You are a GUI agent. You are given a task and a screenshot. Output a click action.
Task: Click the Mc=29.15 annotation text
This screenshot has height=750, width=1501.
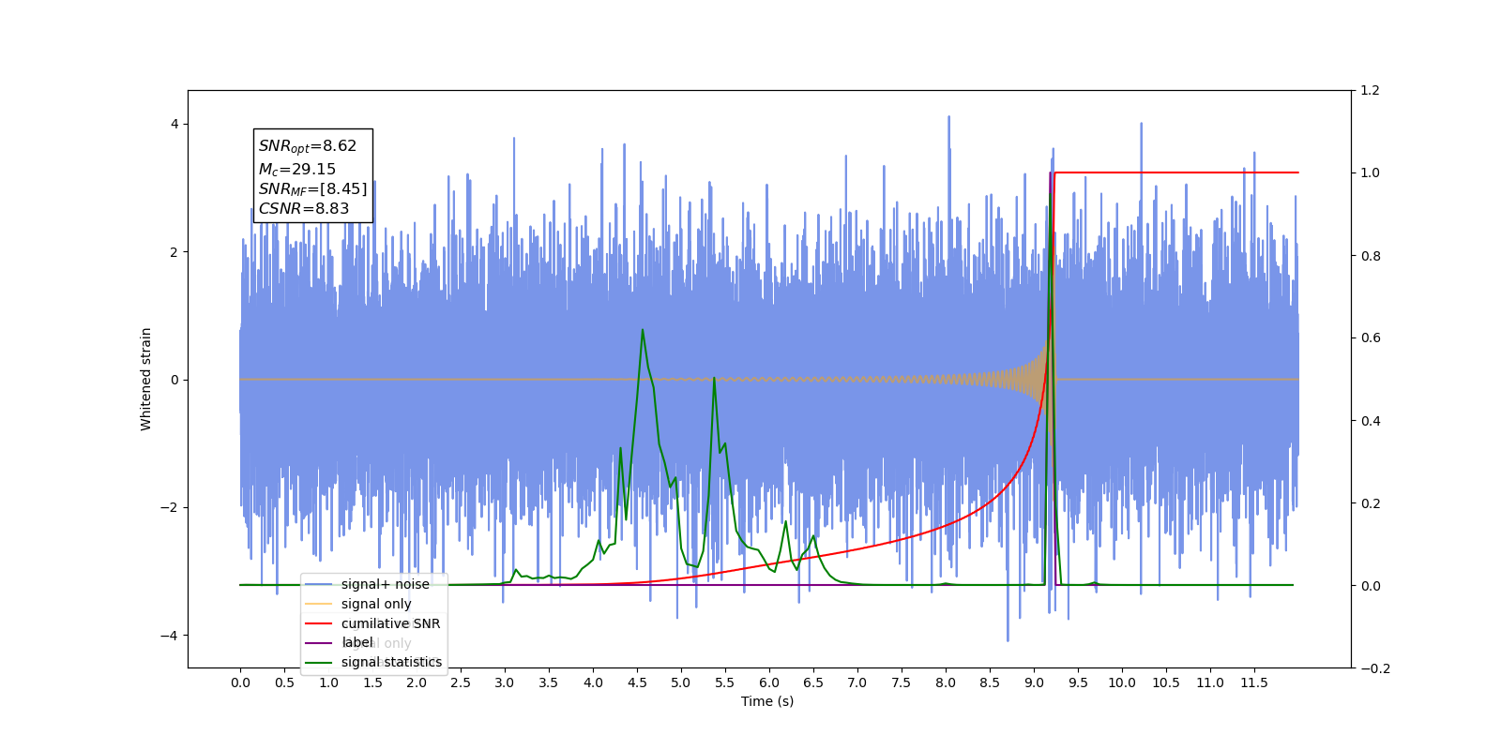[297, 169]
